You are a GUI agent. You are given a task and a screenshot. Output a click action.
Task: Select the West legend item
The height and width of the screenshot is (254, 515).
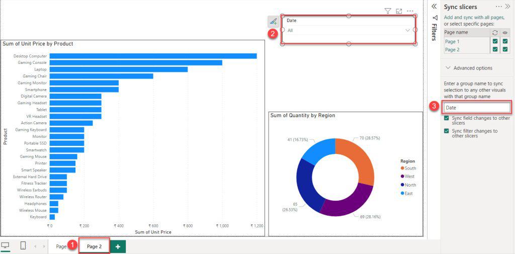407,177
